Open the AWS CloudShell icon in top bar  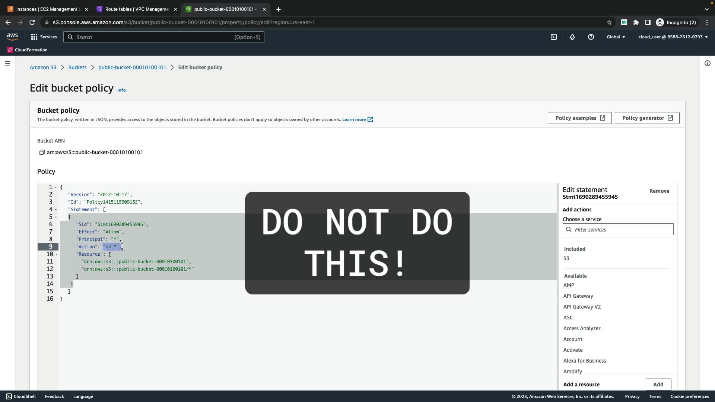tap(554, 37)
